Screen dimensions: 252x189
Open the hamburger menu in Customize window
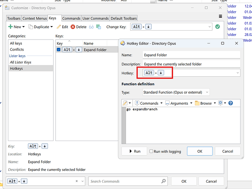[220, 16]
